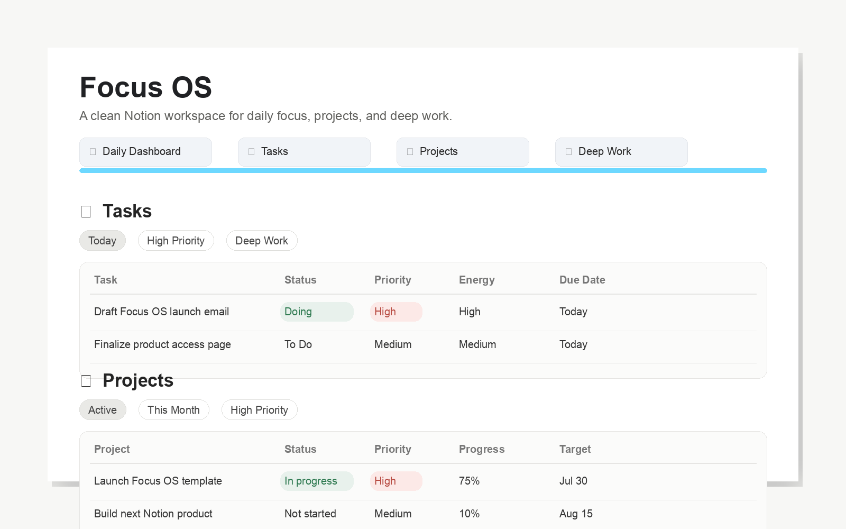Click High priority tag for launch email
The image size is (846, 529).
pyautogui.click(x=396, y=312)
